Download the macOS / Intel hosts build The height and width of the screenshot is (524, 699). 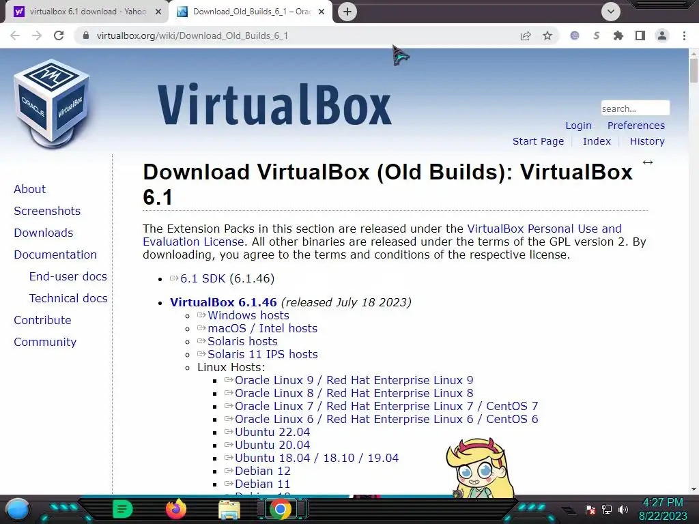pos(262,328)
